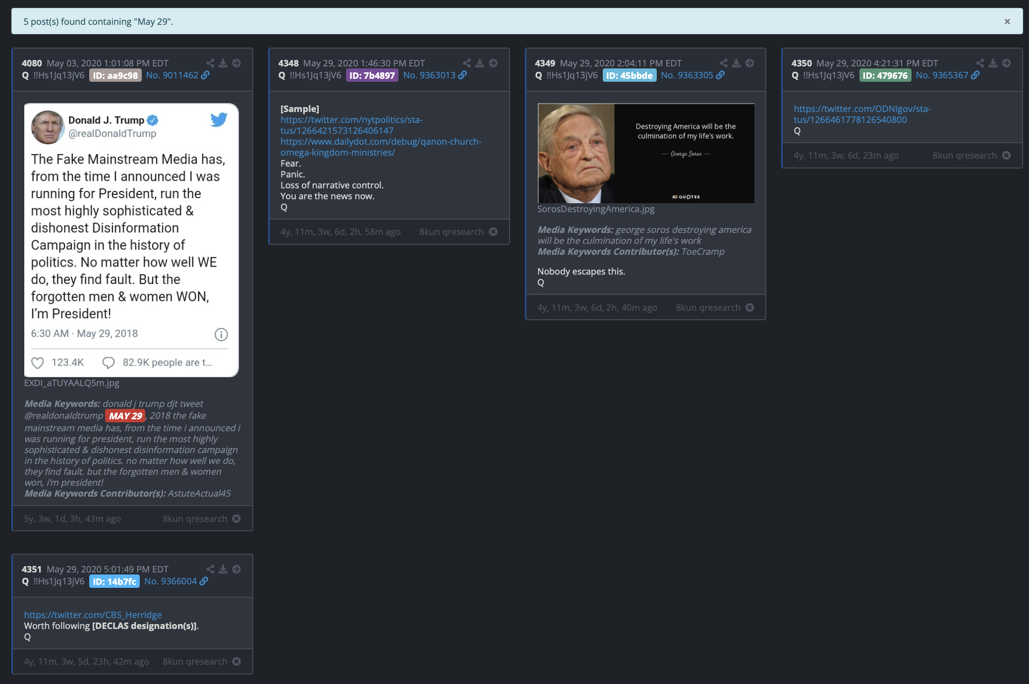The height and width of the screenshot is (684, 1029).
Task: Open post 4348 with arrow icon
Action: (x=493, y=63)
